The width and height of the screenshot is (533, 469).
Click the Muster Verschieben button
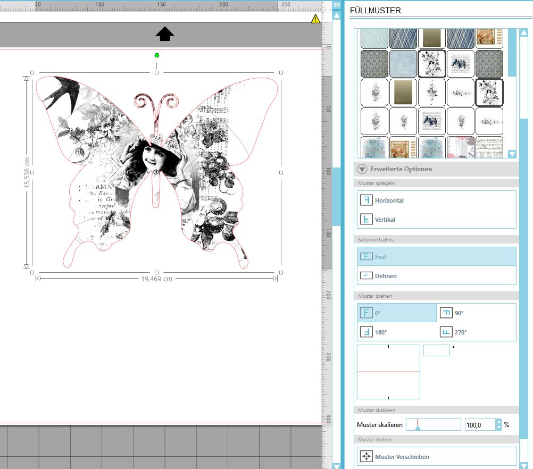437,456
